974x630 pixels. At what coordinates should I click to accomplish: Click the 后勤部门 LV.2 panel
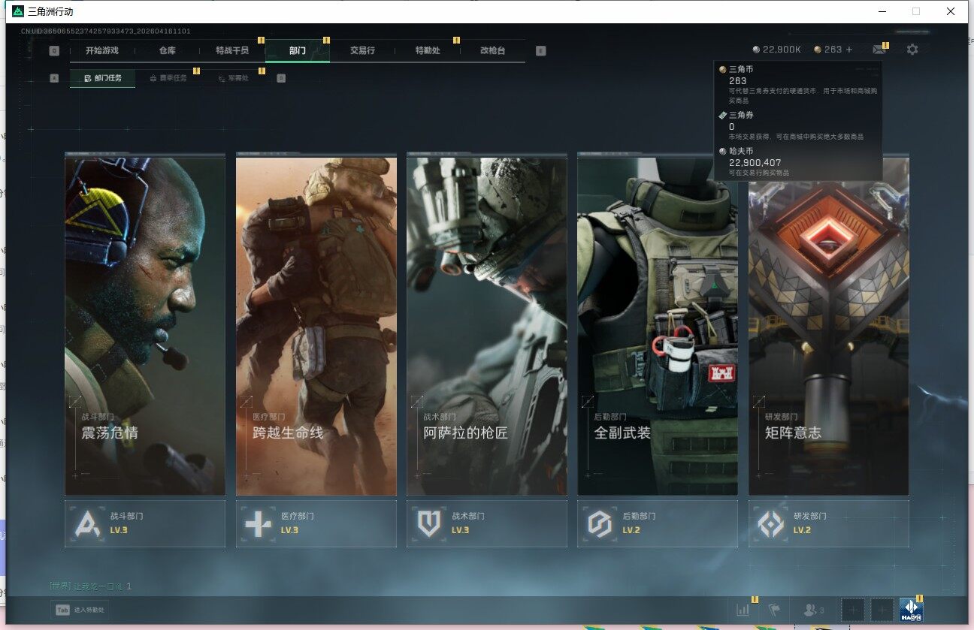point(658,523)
